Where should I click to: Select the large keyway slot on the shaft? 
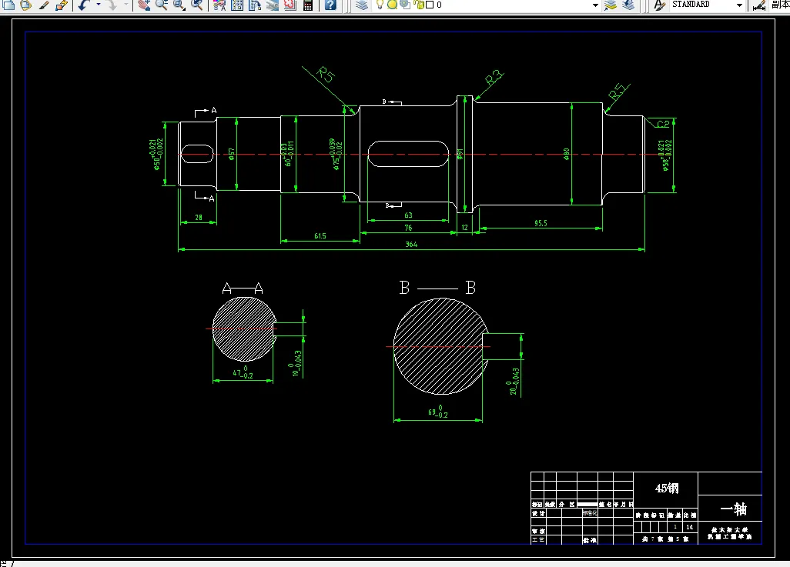408,154
